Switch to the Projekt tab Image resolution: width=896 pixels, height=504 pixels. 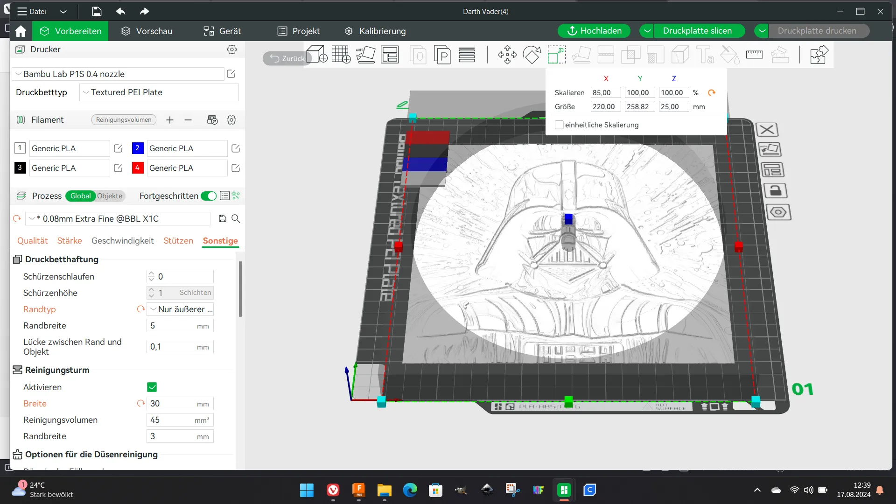(299, 31)
